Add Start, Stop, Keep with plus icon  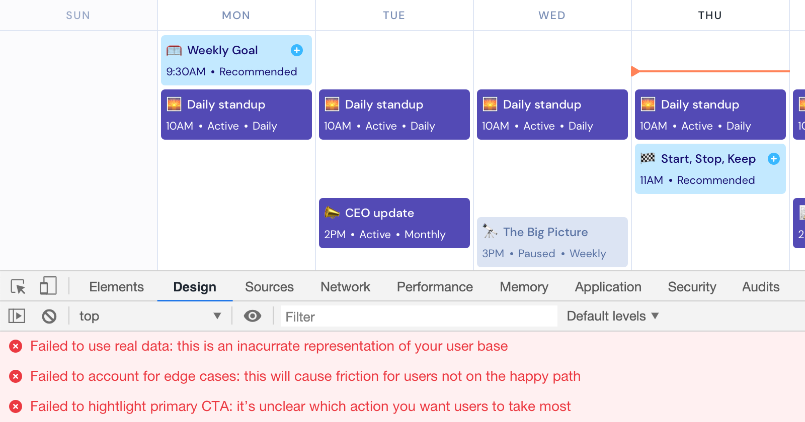point(774,159)
